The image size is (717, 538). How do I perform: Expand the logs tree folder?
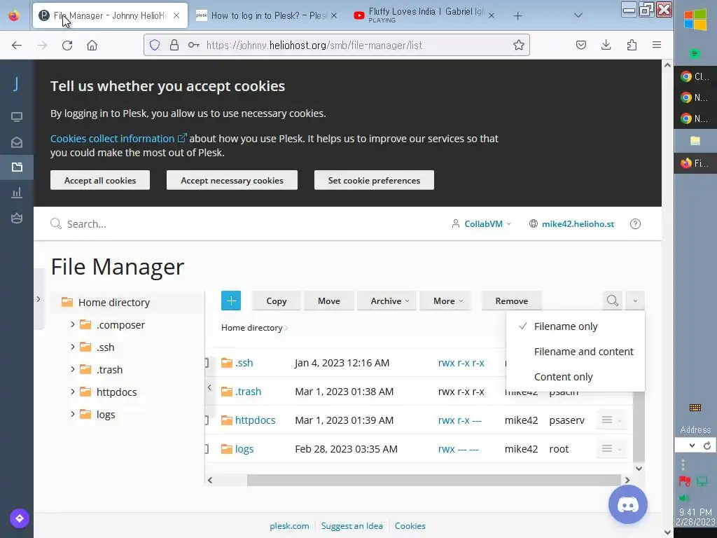pyautogui.click(x=73, y=413)
